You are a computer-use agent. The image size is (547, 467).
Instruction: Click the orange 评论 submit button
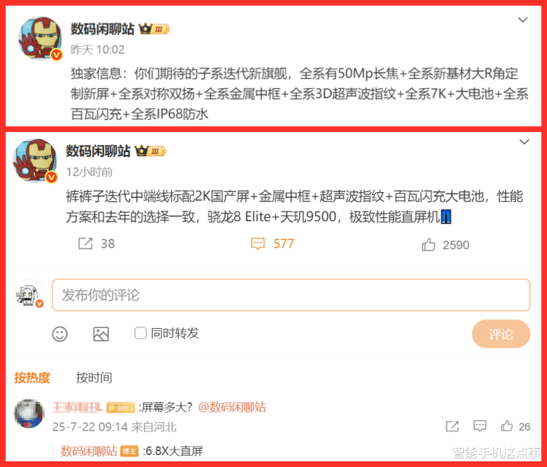pos(501,333)
